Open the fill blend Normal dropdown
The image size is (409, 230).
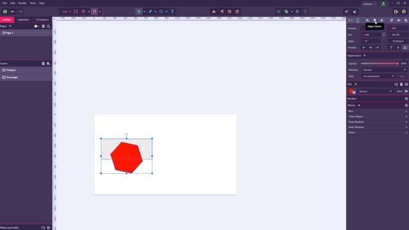coord(375,91)
